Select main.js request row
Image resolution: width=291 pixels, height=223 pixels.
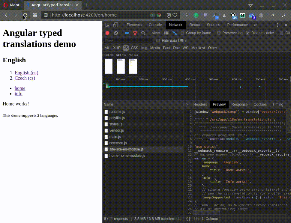tap(143, 137)
